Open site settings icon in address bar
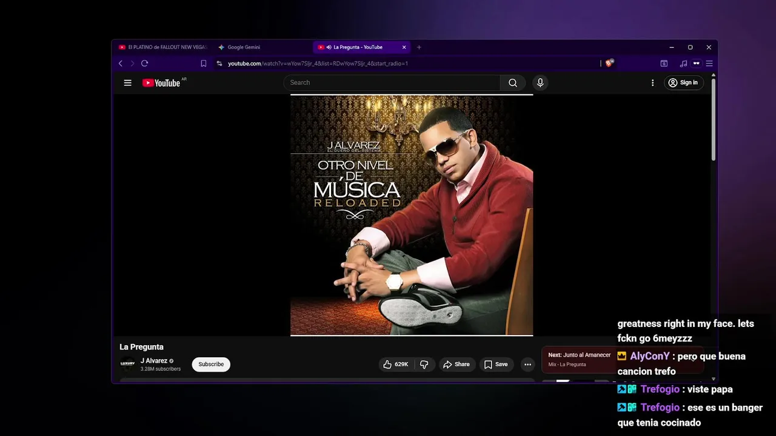 219,64
